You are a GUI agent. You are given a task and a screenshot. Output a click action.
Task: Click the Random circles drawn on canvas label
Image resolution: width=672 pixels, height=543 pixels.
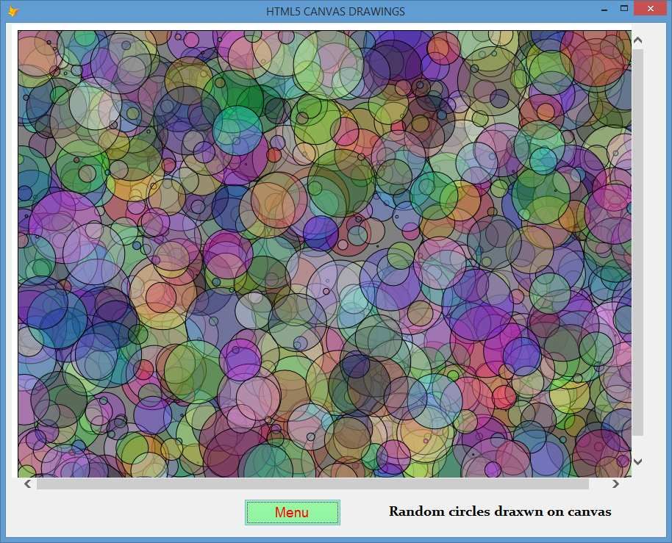(500, 511)
